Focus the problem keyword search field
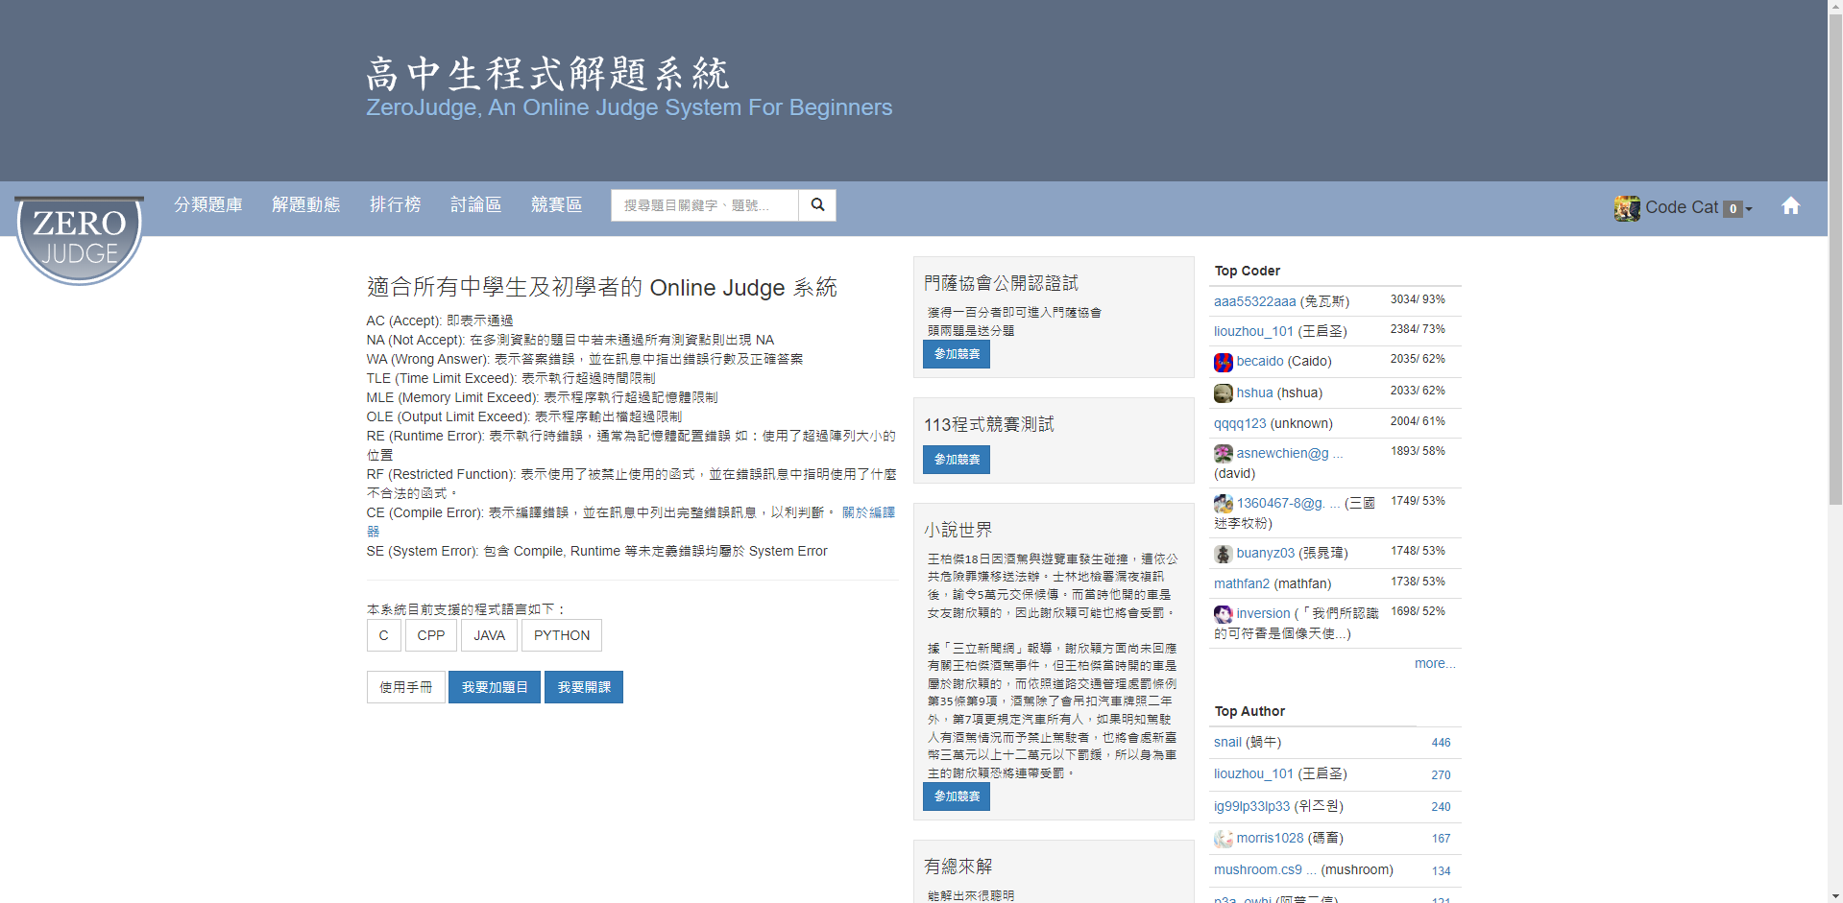The height and width of the screenshot is (903, 1843). (x=704, y=205)
